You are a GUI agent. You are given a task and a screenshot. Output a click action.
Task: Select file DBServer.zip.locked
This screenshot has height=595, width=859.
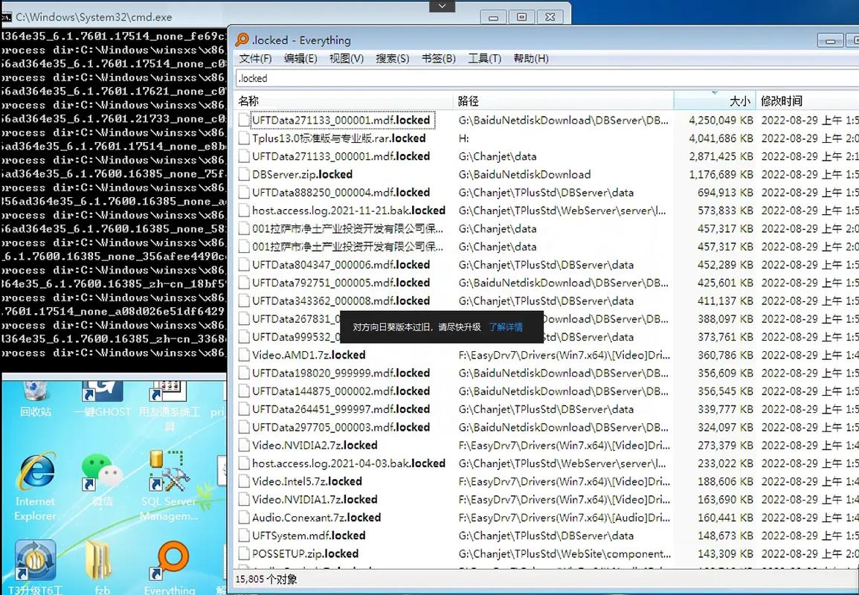point(302,174)
